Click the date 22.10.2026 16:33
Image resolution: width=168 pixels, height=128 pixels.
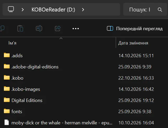136,78
